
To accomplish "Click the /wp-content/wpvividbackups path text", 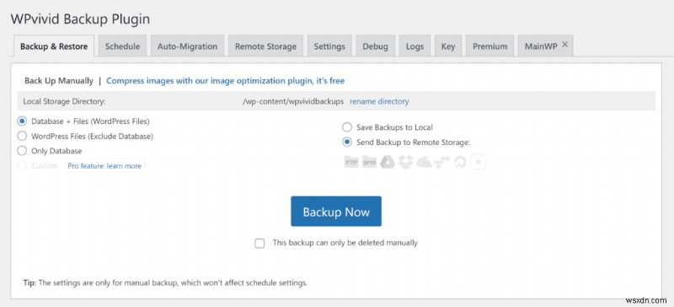I will (293, 101).
